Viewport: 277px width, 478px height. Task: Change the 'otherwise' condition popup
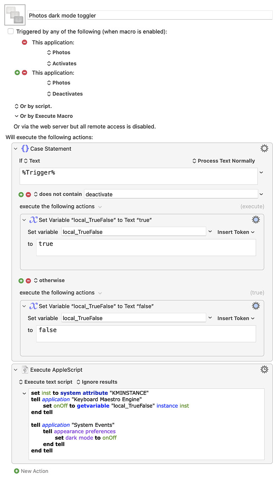(x=49, y=280)
